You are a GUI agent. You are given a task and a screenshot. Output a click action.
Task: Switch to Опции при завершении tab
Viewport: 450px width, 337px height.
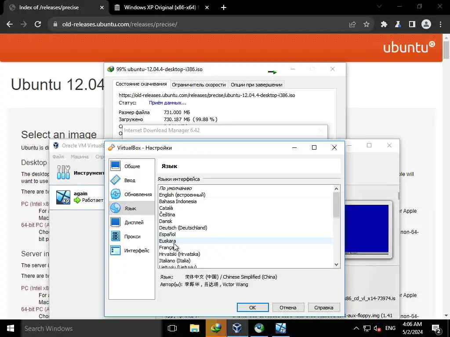point(257,85)
